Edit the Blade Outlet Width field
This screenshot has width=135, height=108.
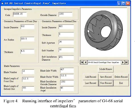point(67,76)
